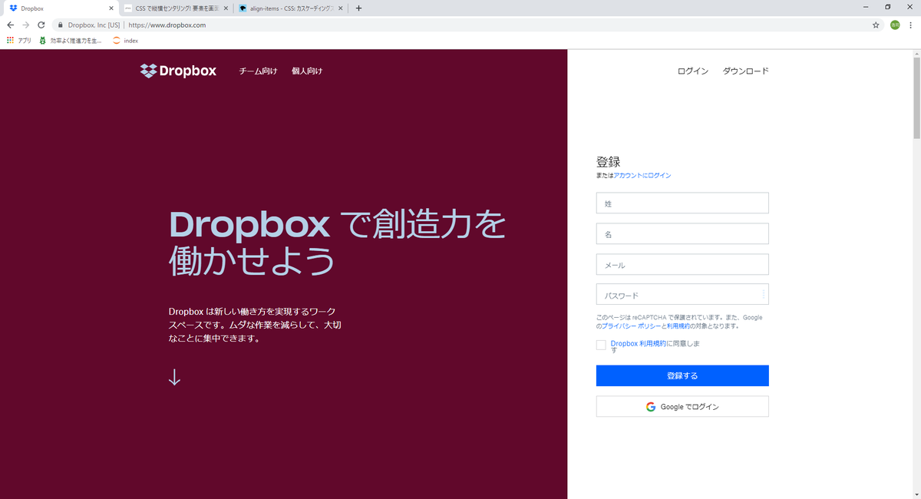Click the Dropbox で創造力を働かせよう headline

(x=338, y=243)
